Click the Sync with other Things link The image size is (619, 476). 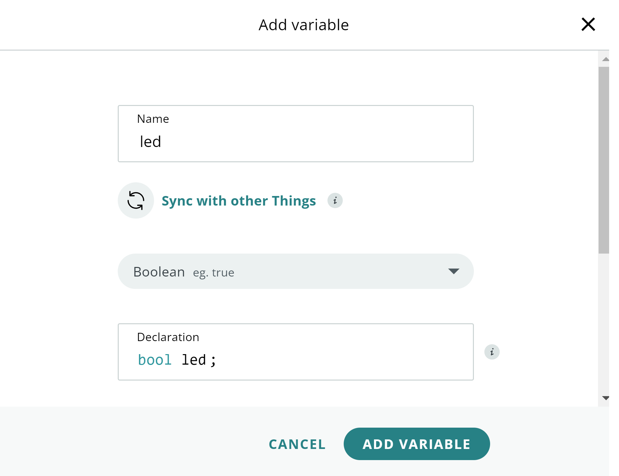pyautogui.click(x=239, y=201)
